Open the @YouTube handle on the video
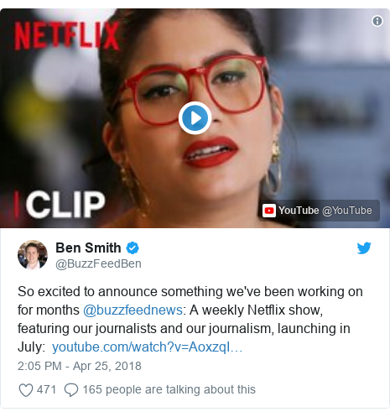The width and height of the screenshot is (390, 417). click(347, 211)
